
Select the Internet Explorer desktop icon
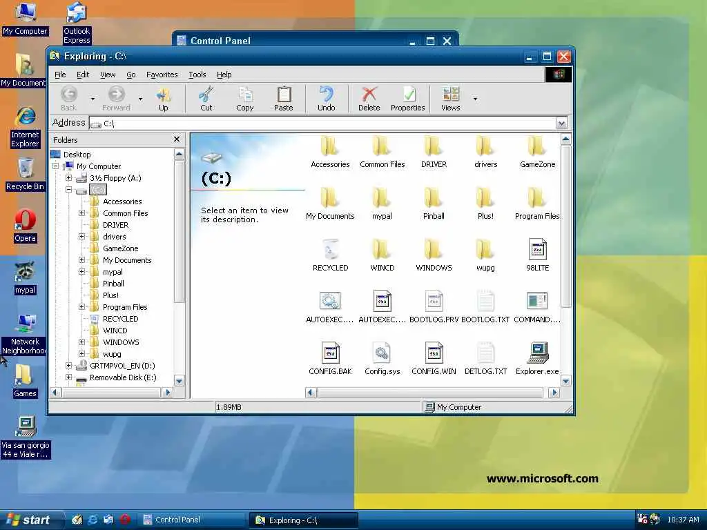coord(25,128)
